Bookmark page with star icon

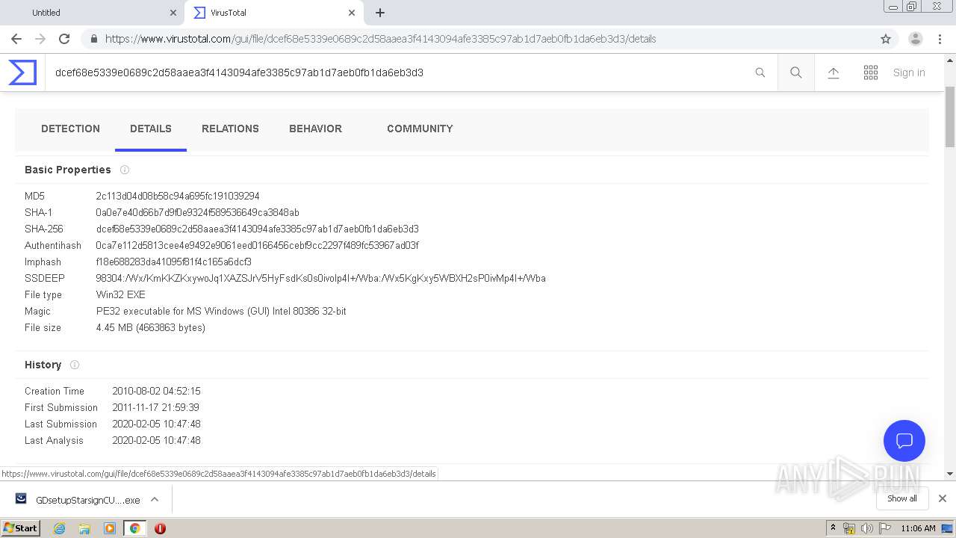click(886, 39)
